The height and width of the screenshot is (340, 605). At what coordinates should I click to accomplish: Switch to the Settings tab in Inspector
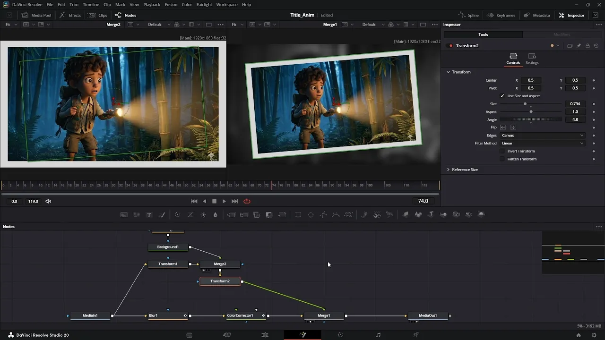(532, 59)
